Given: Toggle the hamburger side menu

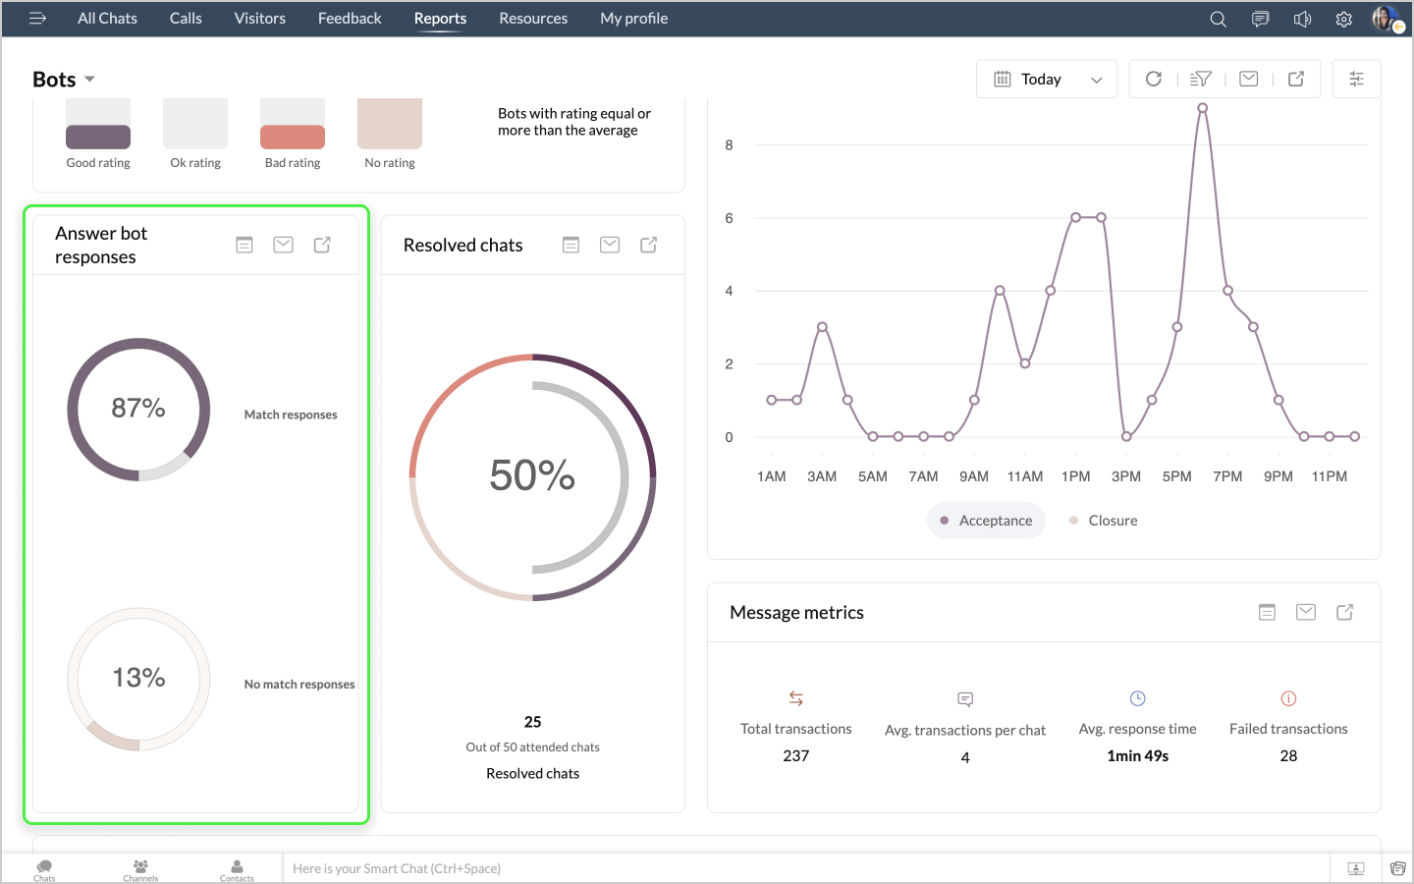Looking at the screenshot, I should click(37, 19).
